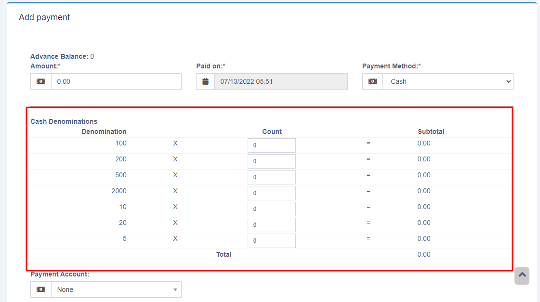
Task: Click the money icon beside Payment Account
Action: 41,289
